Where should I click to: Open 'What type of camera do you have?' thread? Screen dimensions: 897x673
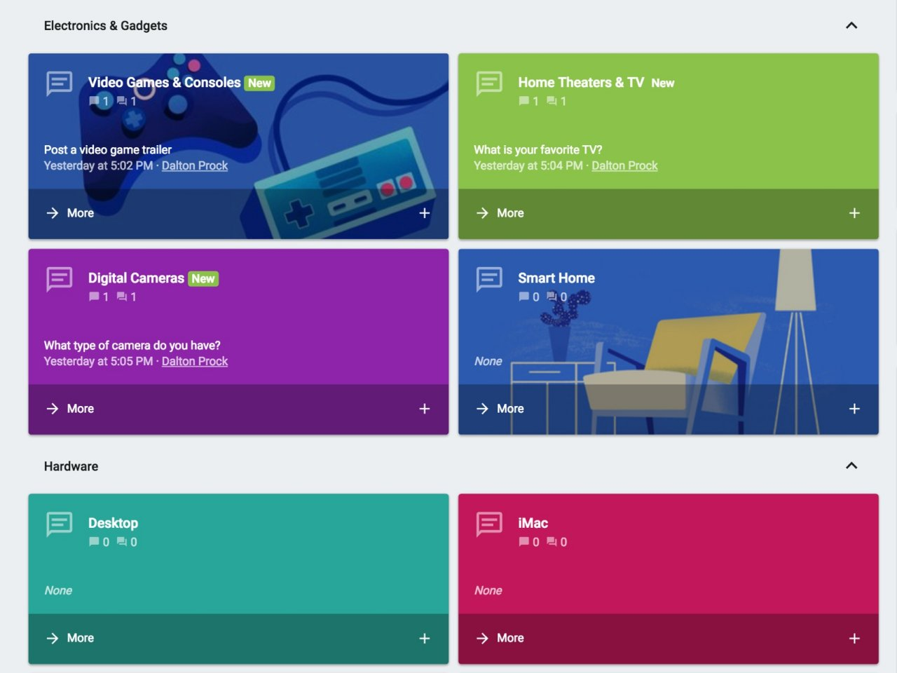click(132, 346)
